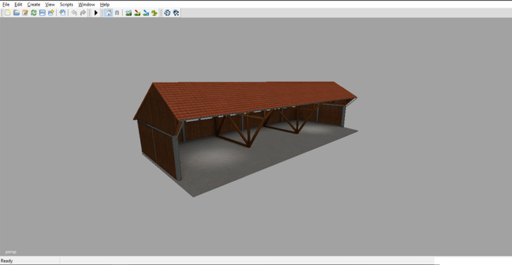Expand the Window menu
512x265 pixels.
pyautogui.click(x=86, y=4)
